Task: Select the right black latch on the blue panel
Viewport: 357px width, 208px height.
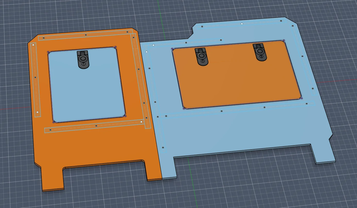Action: tap(260, 52)
